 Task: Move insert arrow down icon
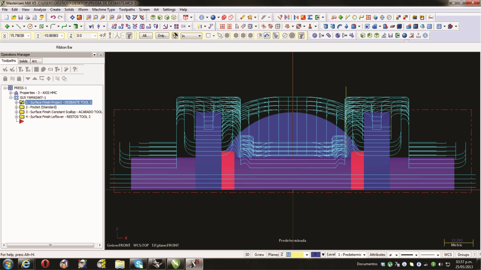[x=28, y=79]
